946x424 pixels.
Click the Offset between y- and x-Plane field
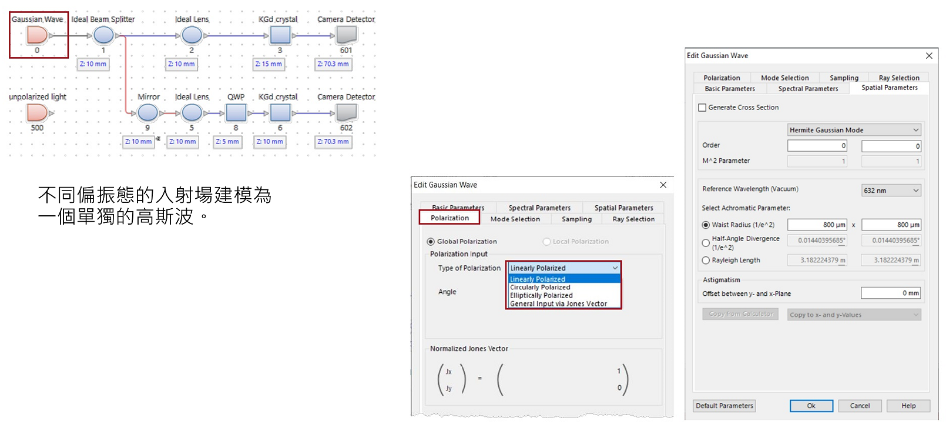890,293
